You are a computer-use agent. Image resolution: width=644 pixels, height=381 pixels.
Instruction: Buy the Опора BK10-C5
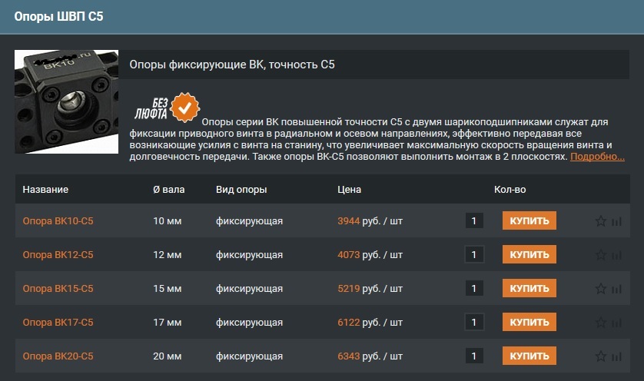[529, 221]
